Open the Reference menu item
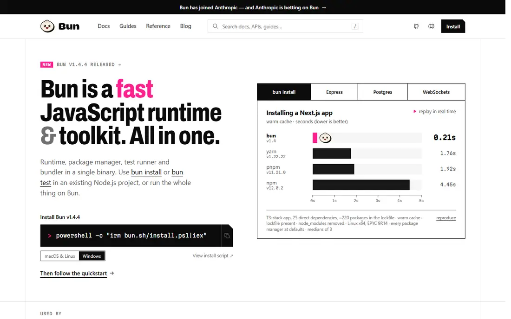This screenshot has height=319, width=511. 158,26
